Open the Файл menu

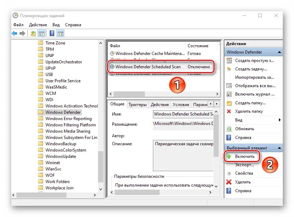point(18,25)
